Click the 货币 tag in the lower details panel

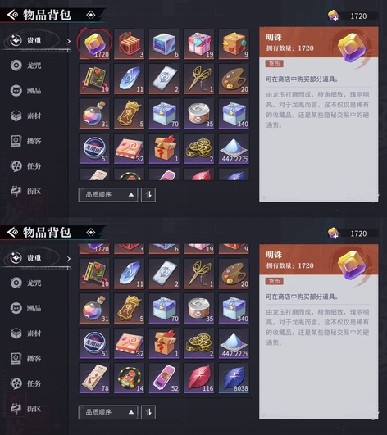point(275,281)
